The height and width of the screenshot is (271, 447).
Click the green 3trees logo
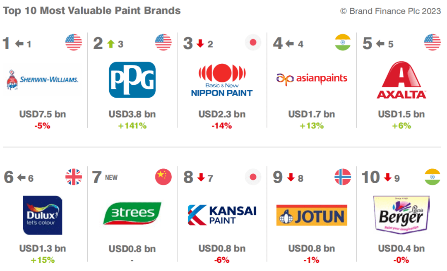point(132,213)
